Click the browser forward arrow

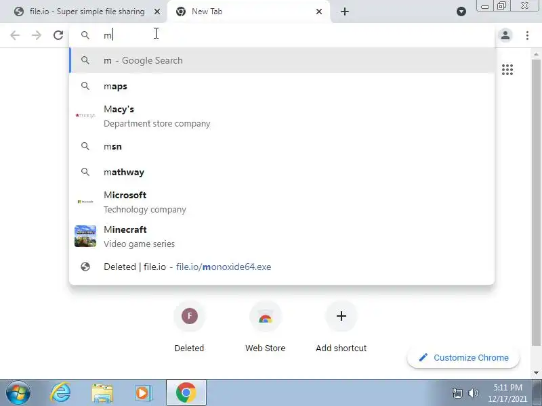[37, 35]
